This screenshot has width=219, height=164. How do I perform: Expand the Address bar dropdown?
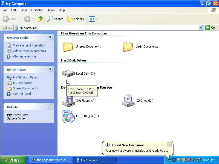201,28
